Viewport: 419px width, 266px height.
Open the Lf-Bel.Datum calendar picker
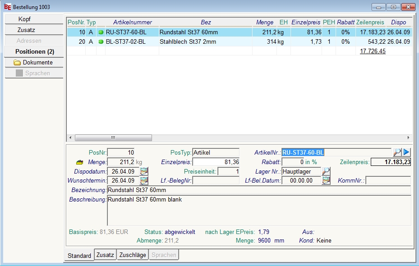(326, 181)
